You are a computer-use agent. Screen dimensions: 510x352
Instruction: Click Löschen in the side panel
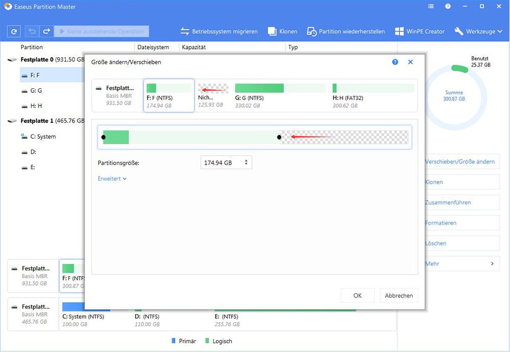point(462,243)
